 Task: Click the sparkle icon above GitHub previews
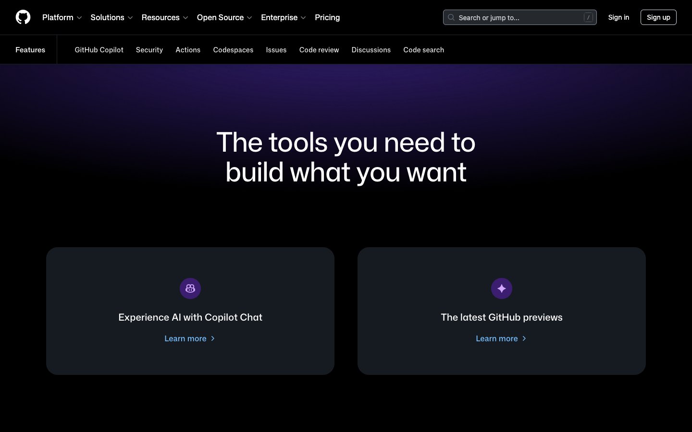502,288
